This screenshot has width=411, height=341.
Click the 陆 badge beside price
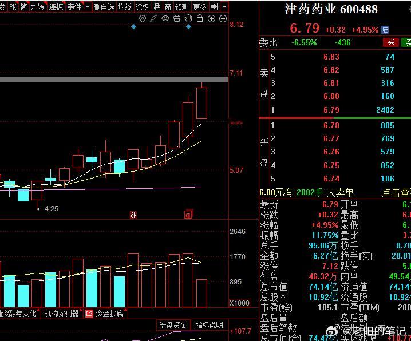385,30
